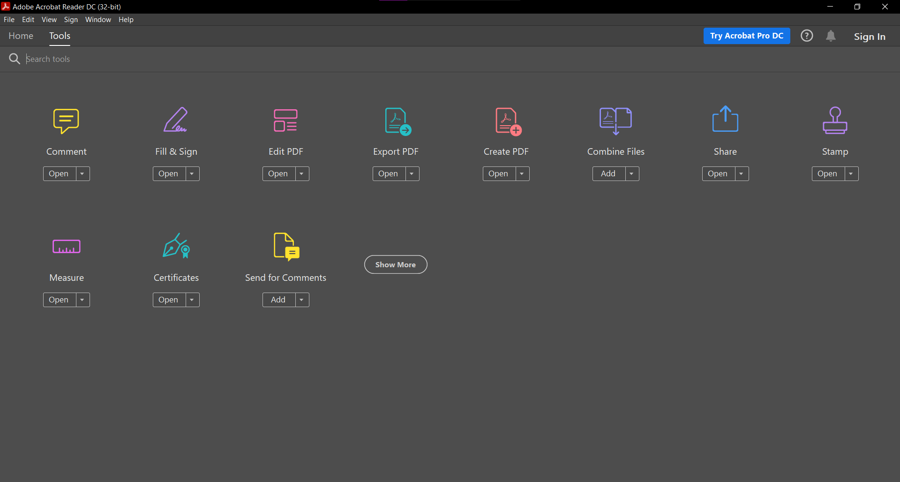Image resolution: width=900 pixels, height=482 pixels.
Task: Open the dropdown arrow under Send for Comments
Action: point(302,300)
